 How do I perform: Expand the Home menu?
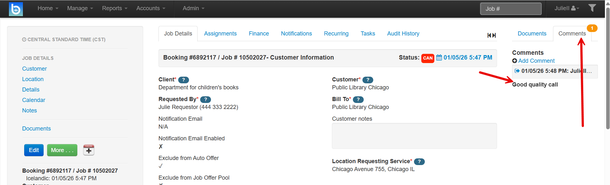point(48,8)
